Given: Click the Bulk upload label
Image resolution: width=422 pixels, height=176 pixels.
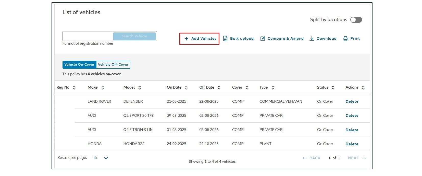Looking at the screenshot, I should coord(242,39).
